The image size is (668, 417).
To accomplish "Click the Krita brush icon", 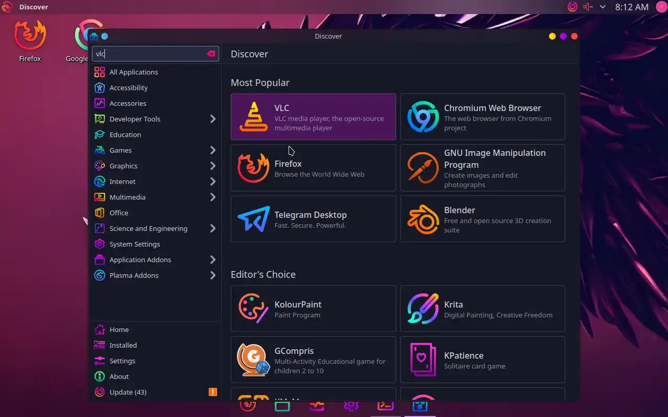I will click(423, 309).
